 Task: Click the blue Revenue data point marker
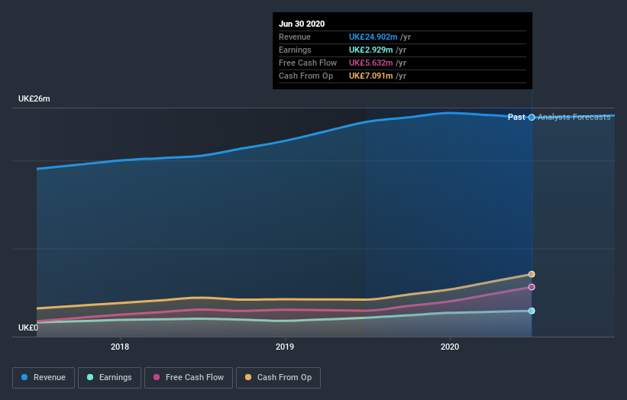tap(532, 117)
